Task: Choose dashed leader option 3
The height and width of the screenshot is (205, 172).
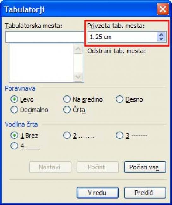Action: click(120, 135)
